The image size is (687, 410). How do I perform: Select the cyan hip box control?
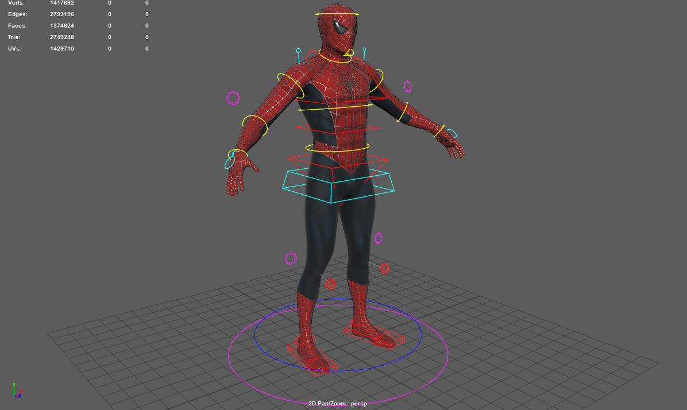(338, 185)
